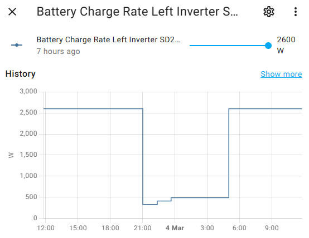Click the 12:00 time axis label
Image resolution: width=309 pixels, height=238 pixels.
pos(46,228)
